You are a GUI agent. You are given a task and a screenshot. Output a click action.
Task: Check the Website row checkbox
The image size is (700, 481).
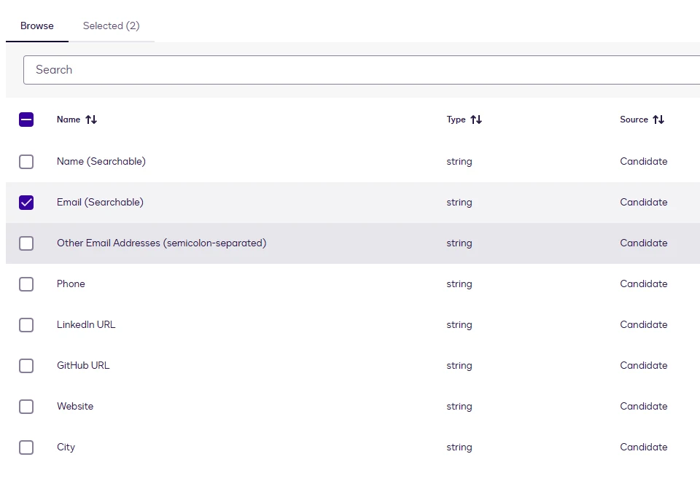[x=26, y=407]
